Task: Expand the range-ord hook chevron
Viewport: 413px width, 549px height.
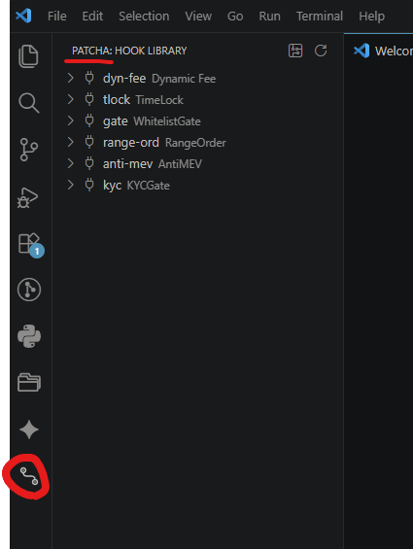Action: (70, 142)
